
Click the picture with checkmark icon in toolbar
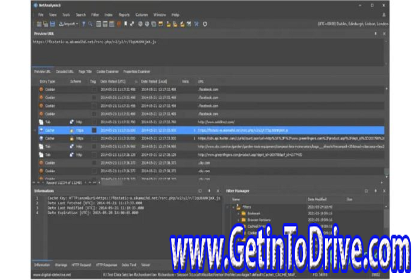click(x=189, y=24)
